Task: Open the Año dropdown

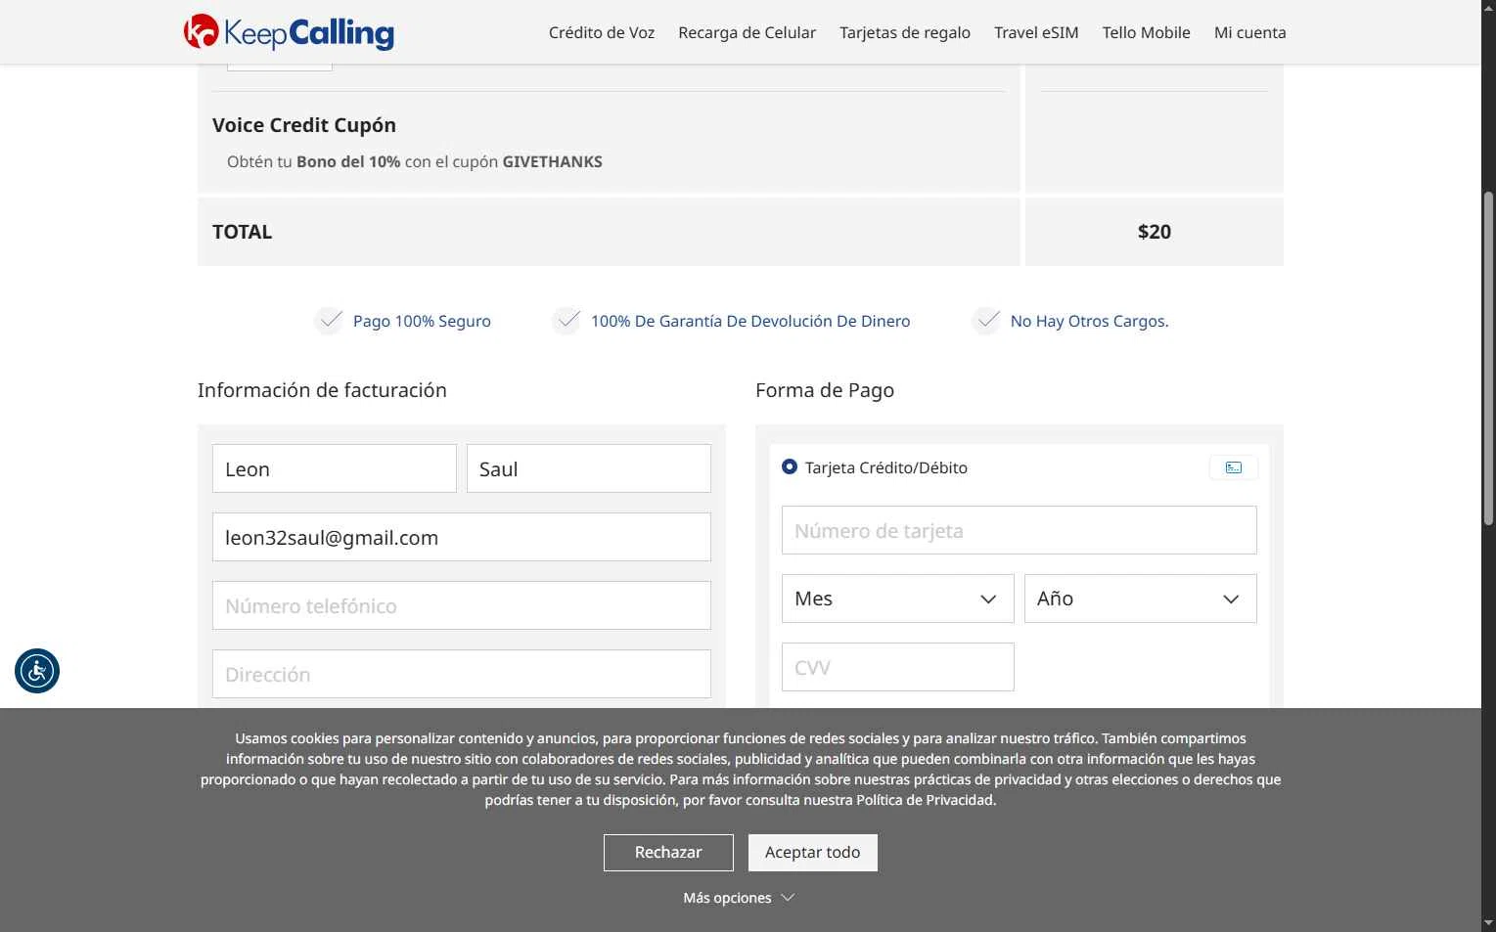Action: click(1141, 599)
